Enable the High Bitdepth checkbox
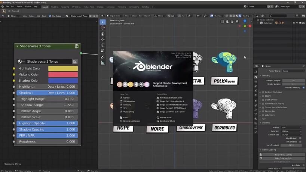The image size is (306, 172). (x=300, y=138)
